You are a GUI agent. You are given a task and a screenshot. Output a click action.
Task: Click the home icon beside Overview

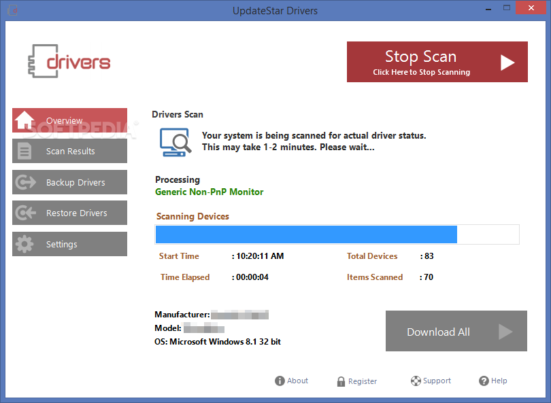tap(24, 120)
